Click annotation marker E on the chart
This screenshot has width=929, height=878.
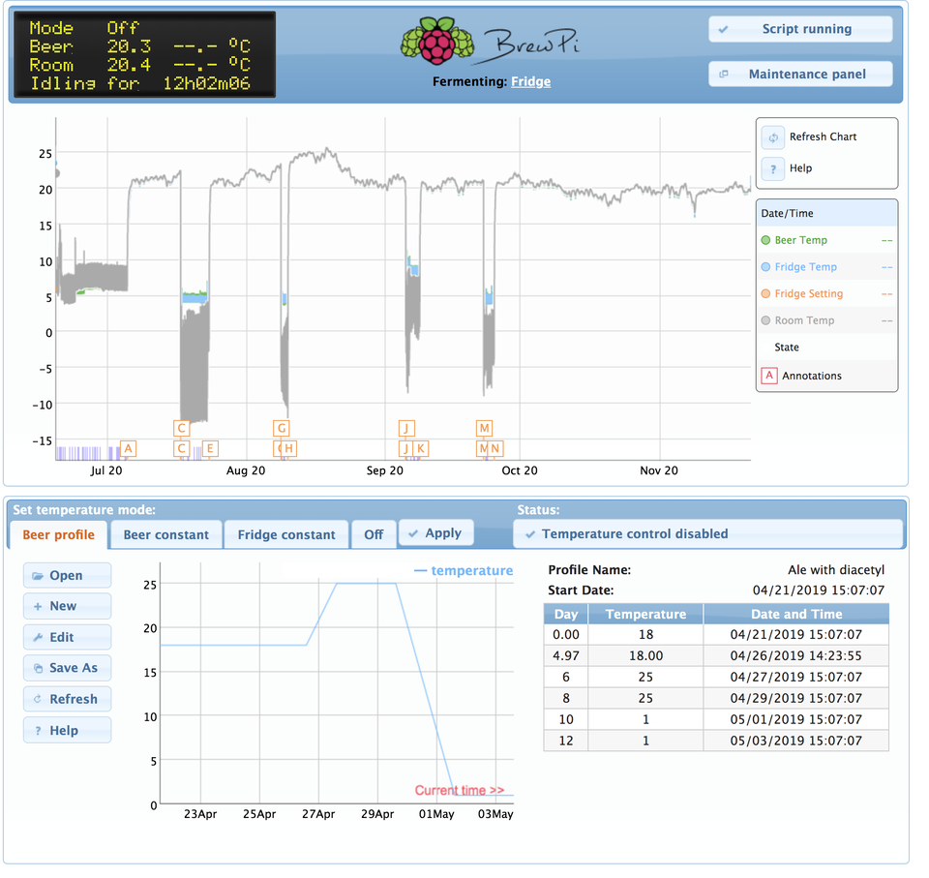click(210, 449)
